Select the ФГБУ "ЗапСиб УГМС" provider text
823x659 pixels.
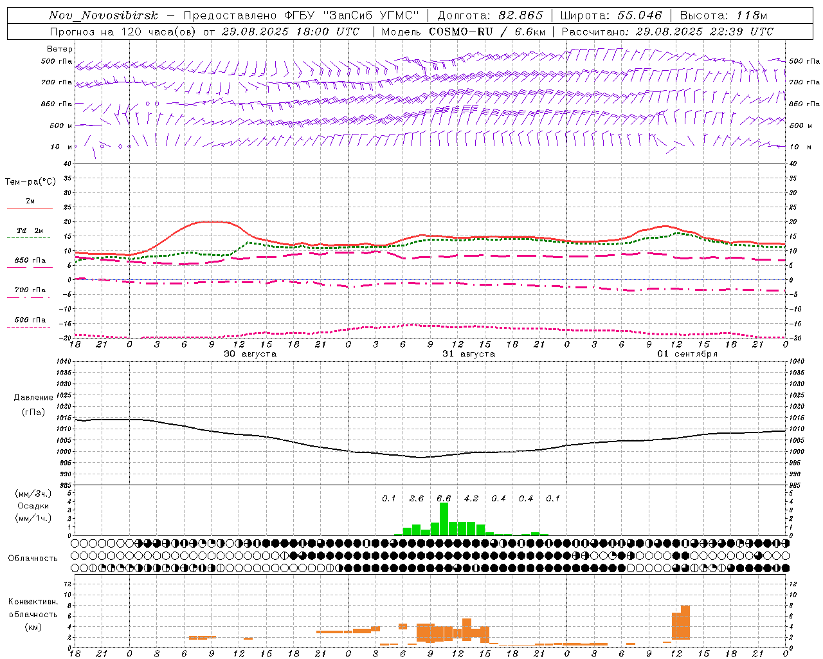click(350, 15)
